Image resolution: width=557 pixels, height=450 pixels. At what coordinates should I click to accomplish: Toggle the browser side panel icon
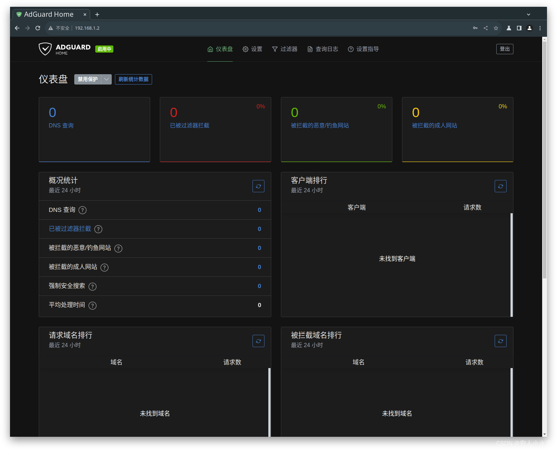pyautogui.click(x=519, y=28)
